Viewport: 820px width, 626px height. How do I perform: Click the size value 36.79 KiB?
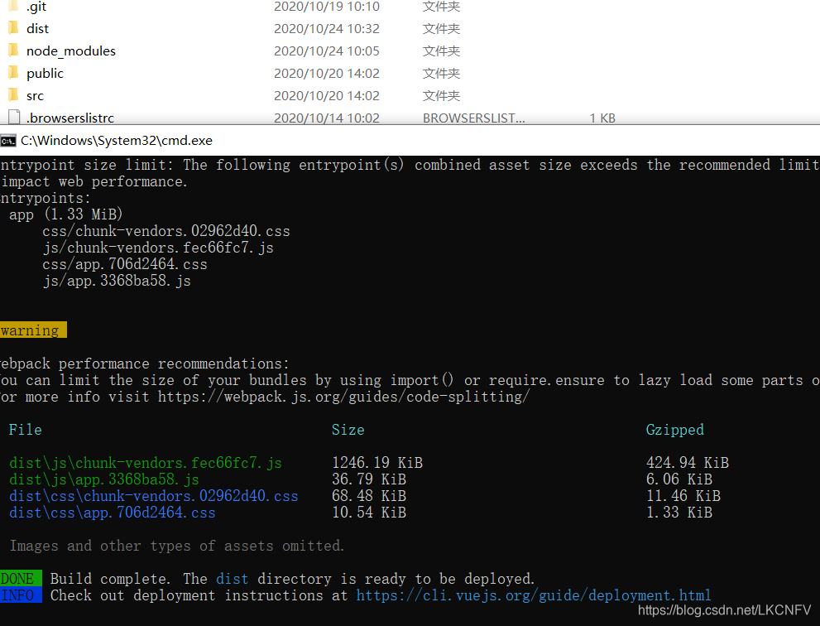[369, 479]
